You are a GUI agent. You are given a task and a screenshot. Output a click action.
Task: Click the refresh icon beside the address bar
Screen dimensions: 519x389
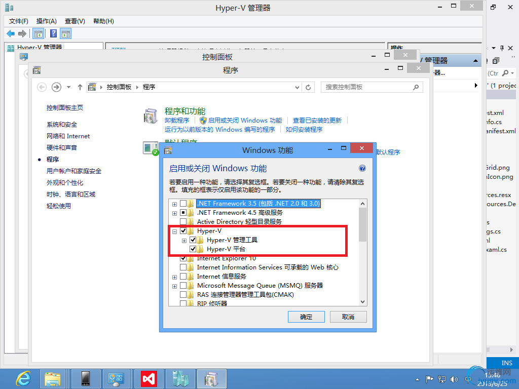coord(308,87)
